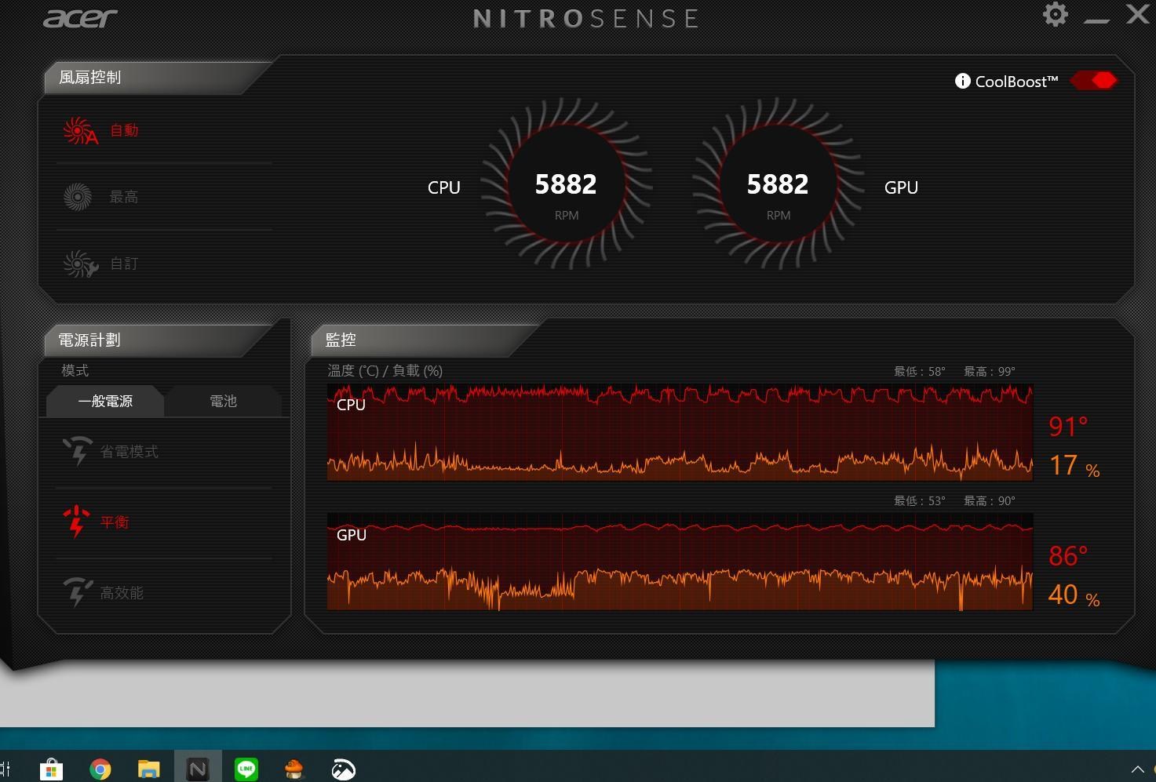Screen dimensions: 1156x782
Task: Click power saver plan icon
Action: point(78,450)
